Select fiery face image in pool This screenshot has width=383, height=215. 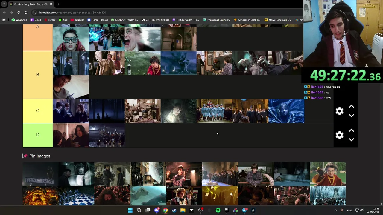tap(40, 196)
